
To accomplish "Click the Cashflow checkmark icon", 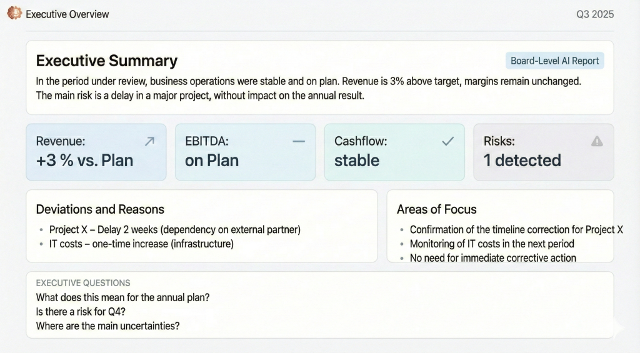I will click(x=448, y=142).
